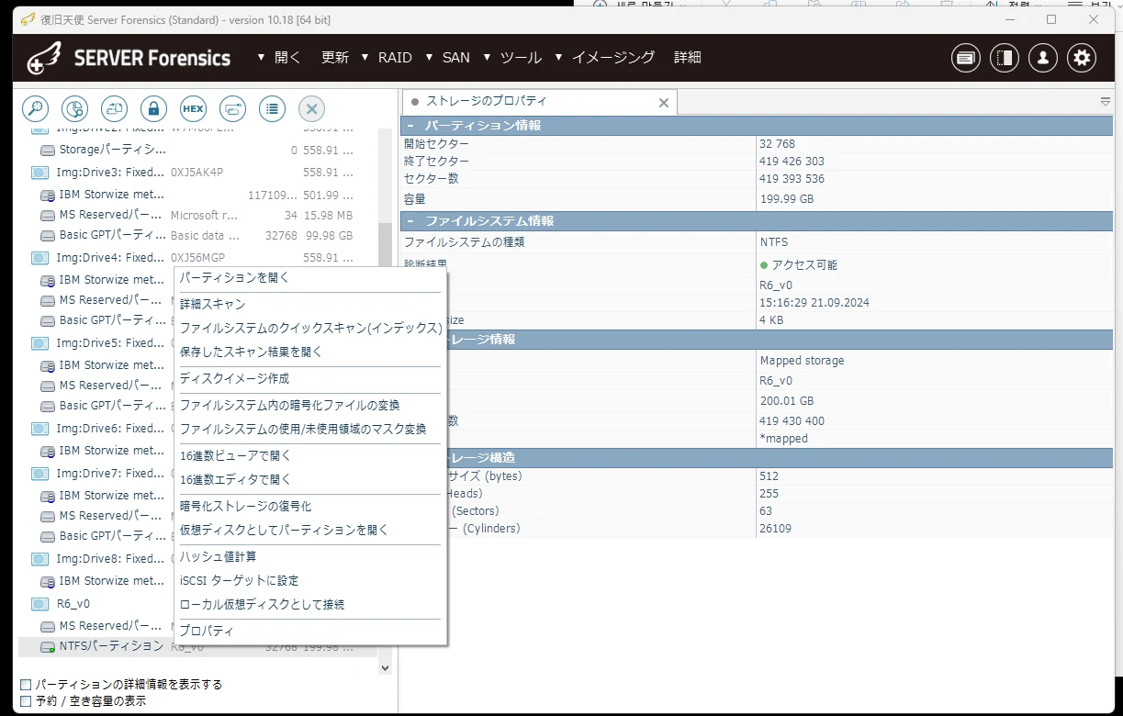Screen dimensions: 1123x716
Task: Click the partition icon beside NTFSパーティション
Action: point(48,647)
